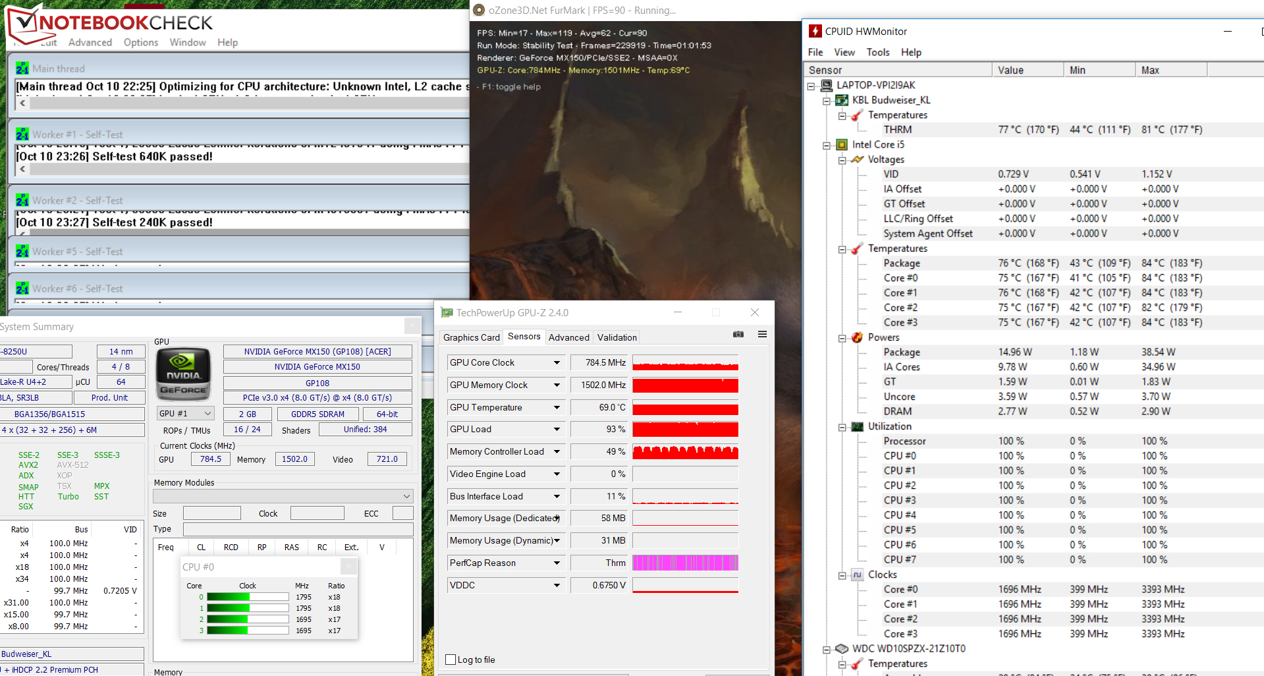This screenshot has height=676, width=1264.
Task: Collapse the LAPTOP-VPI2I9AK root node
Action: pyautogui.click(x=811, y=86)
